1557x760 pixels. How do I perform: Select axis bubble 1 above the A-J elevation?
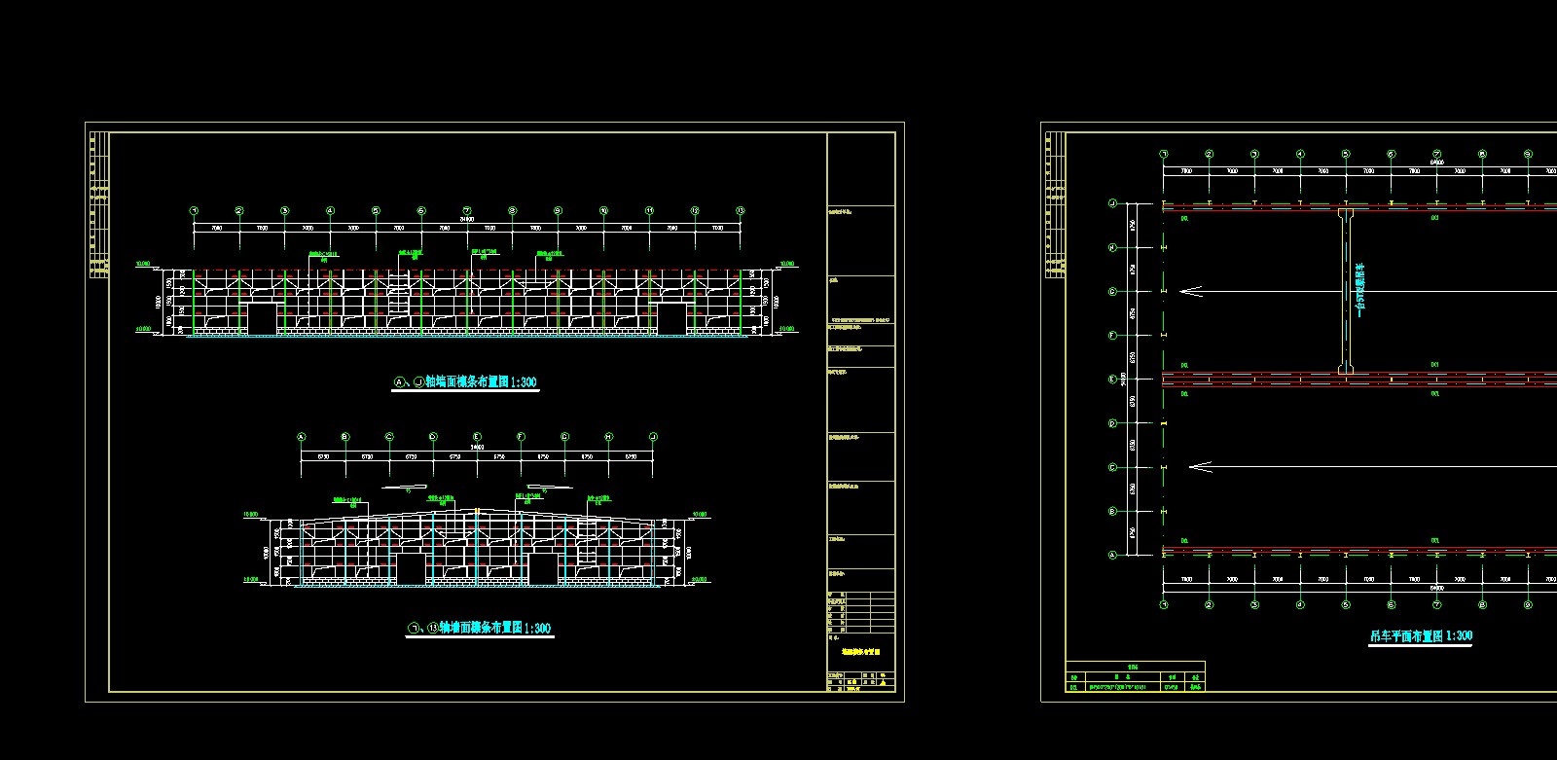click(x=194, y=210)
